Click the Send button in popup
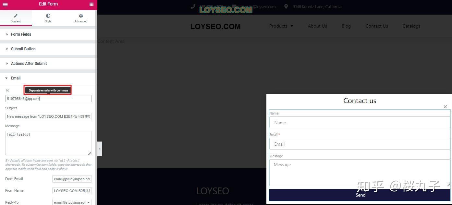 (360, 195)
